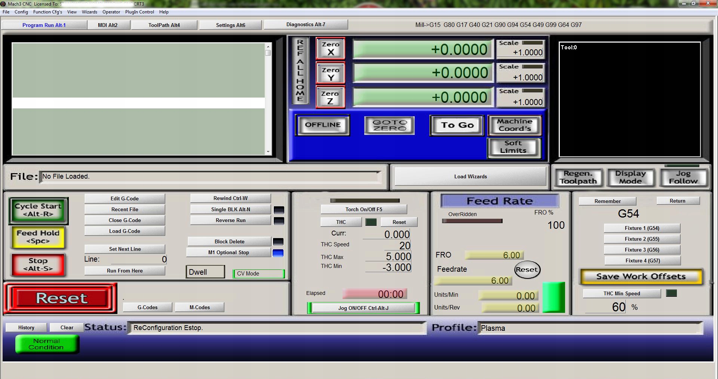718x379 pixels.
Task: Hit the yellow Feed Hold button
Action: tap(38, 237)
